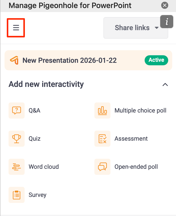Click the Multiple choice poll bar chart icon

[x=102, y=111]
